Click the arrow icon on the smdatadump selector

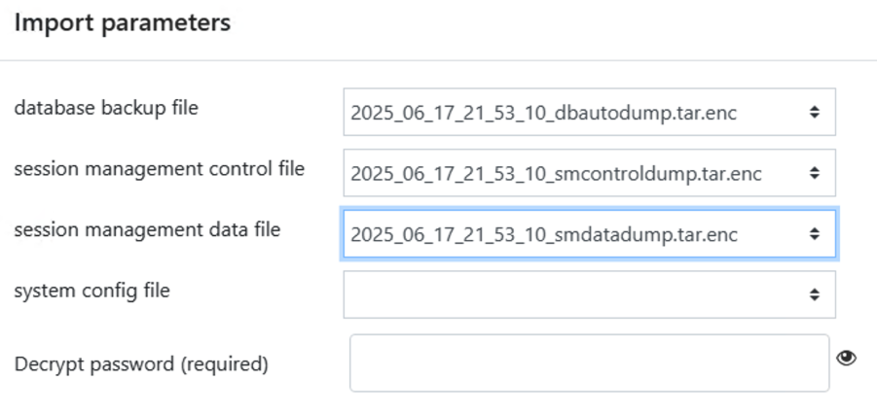pos(814,234)
